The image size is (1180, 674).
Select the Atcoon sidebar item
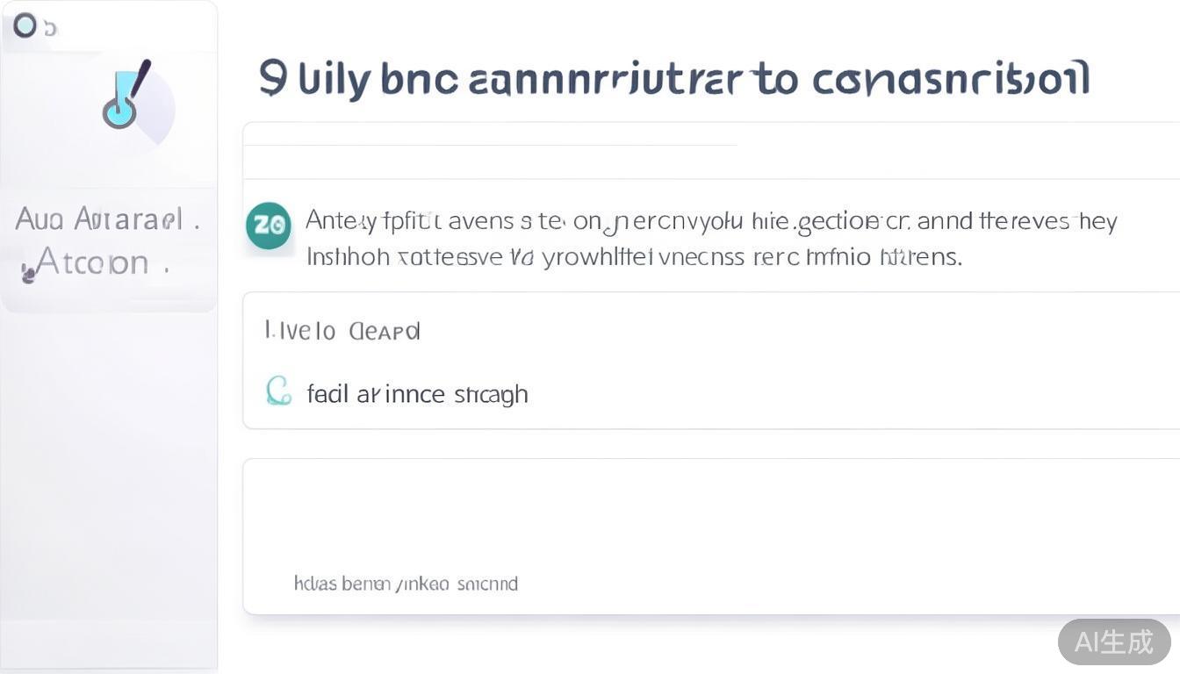tap(92, 262)
